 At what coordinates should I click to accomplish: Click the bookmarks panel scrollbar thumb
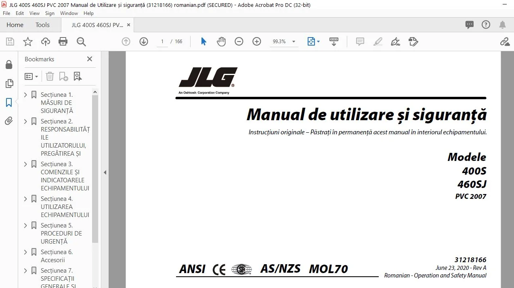[x=95, y=169]
